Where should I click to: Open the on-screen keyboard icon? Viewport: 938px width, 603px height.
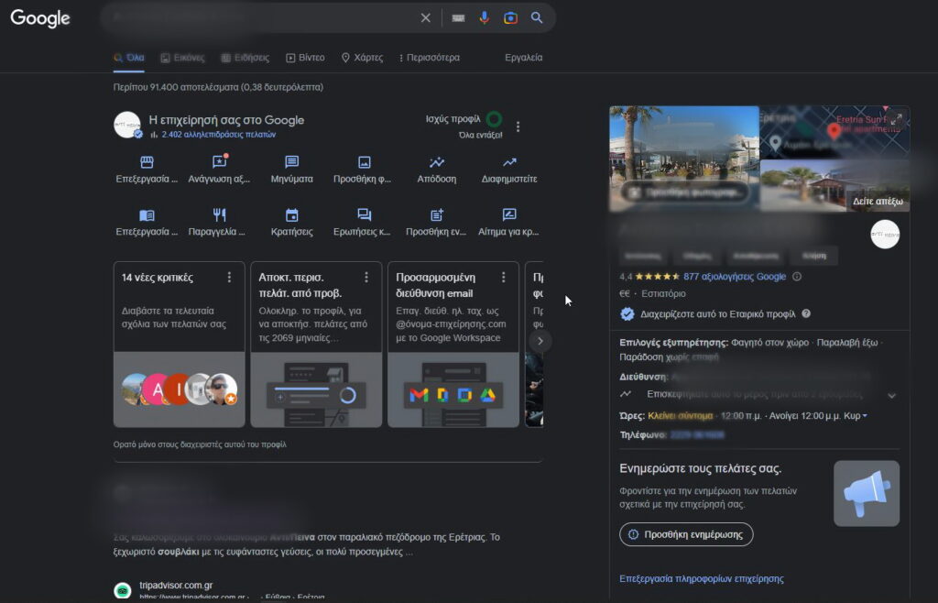pyautogui.click(x=457, y=18)
